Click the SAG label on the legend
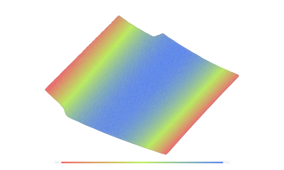Viewport: 284px width, 170px height. (58, 162)
